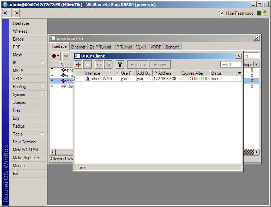Maximize the WinBox main window

pos(259,5)
